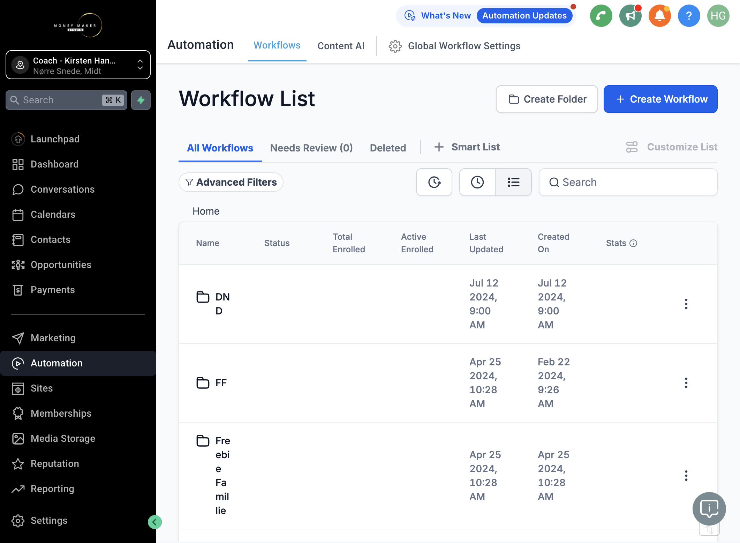Click the Create Folder button

547,99
